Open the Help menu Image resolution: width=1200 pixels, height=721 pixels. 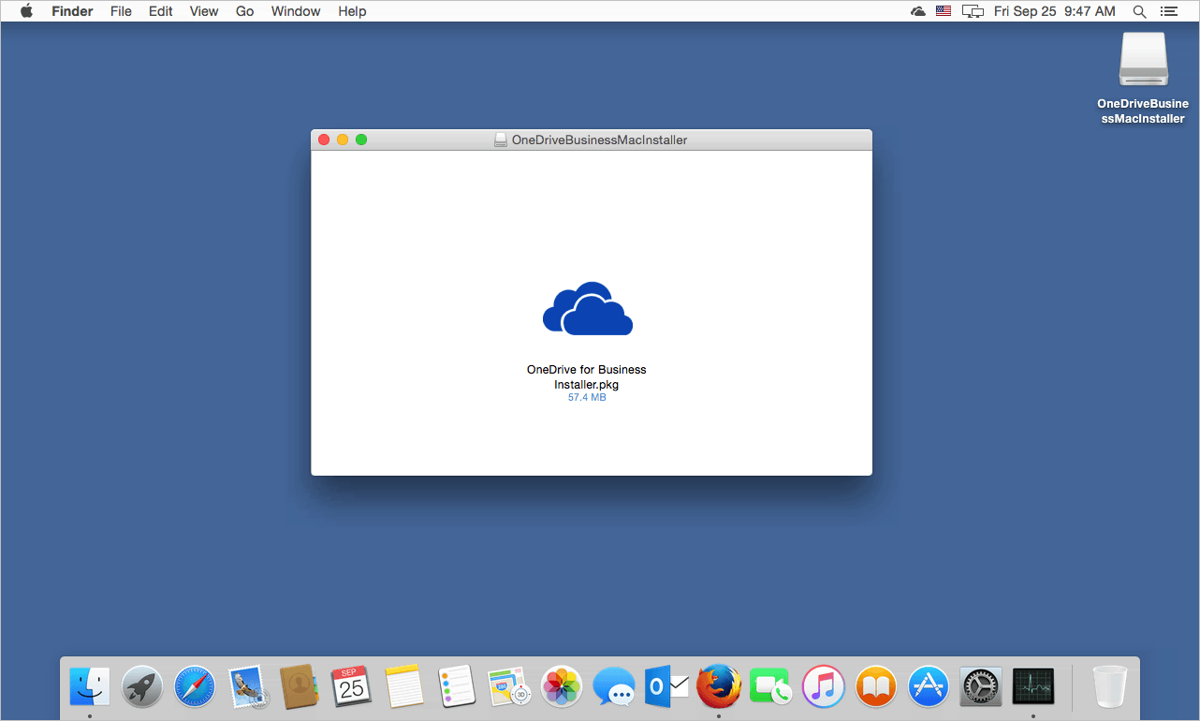pyautogui.click(x=352, y=11)
